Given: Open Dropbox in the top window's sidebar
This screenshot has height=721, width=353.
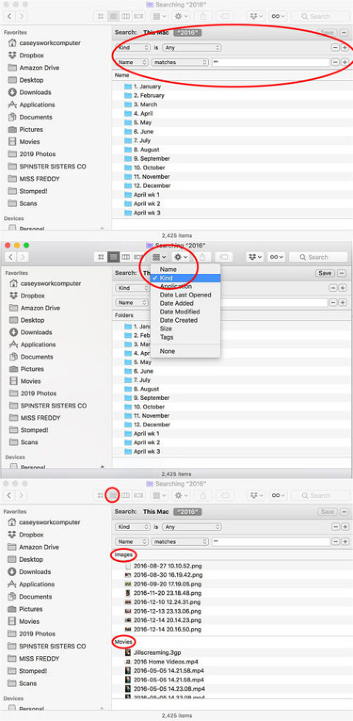Looking at the screenshot, I should (x=31, y=55).
